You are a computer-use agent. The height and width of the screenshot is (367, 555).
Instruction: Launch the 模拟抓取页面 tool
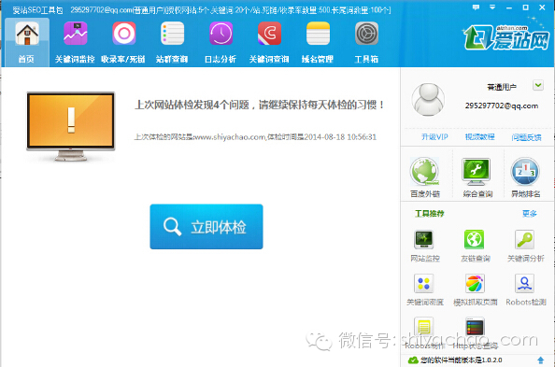[x=475, y=289]
